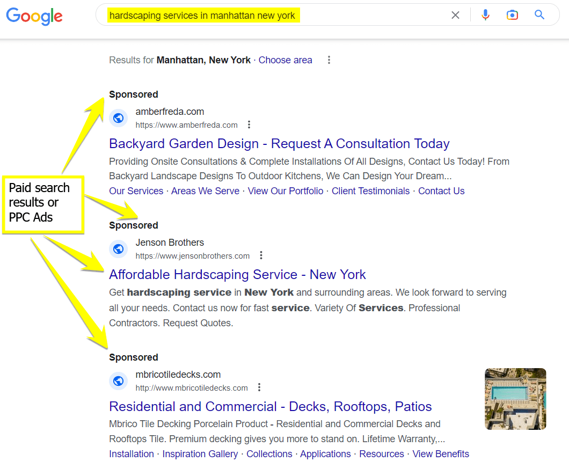Image resolution: width=569 pixels, height=469 pixels.
Task: Click the amberfreda.com site name
Action: [170, 112]
